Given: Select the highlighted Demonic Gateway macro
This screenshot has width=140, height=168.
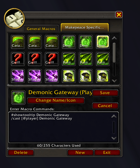Looking at the screenshot, I should 103,42.
